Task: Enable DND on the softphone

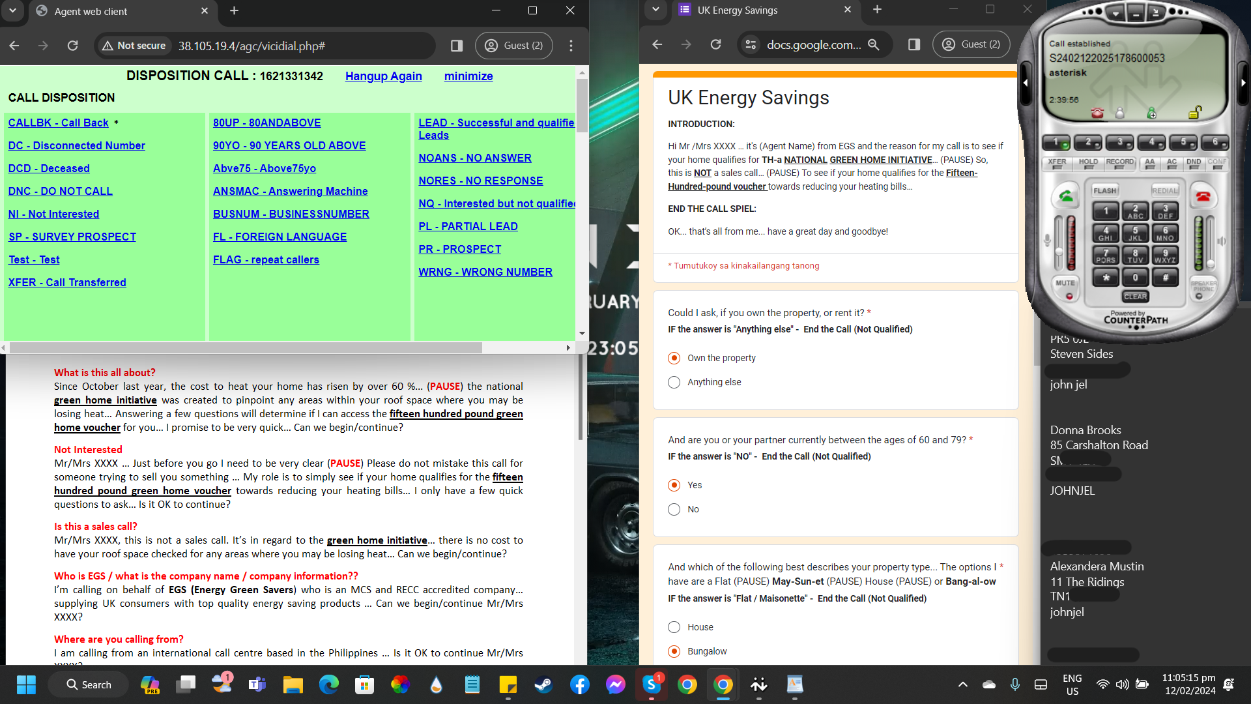Action: click(x=1194, y=163)
